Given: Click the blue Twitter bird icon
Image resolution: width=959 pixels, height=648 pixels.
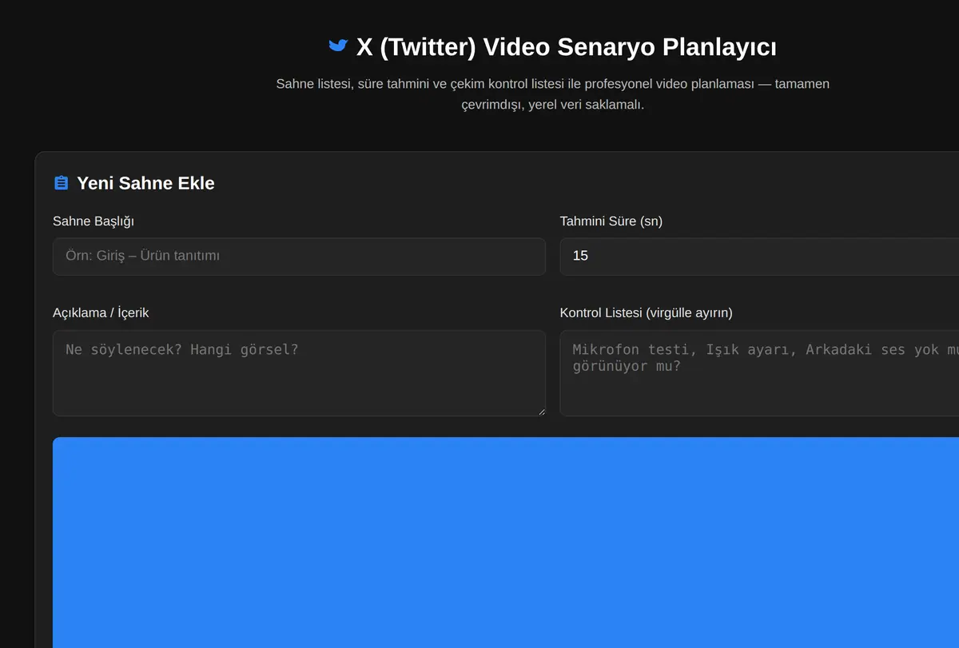Looking at the screenshot, I should coord(338,46).
